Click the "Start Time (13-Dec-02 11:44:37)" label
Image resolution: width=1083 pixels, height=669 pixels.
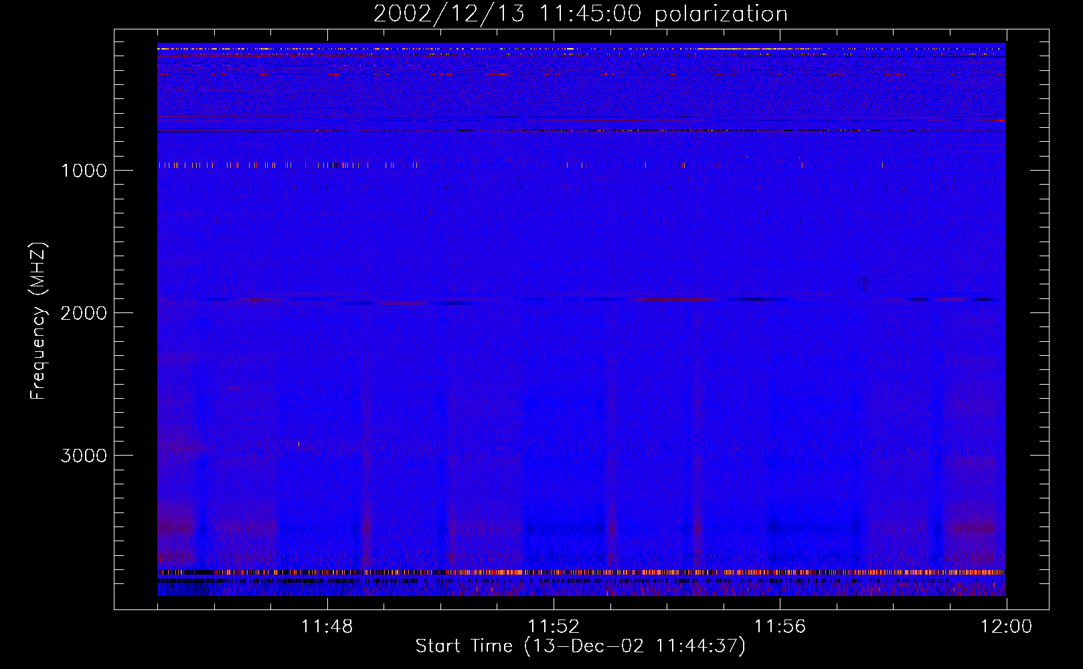pos(580,646)
